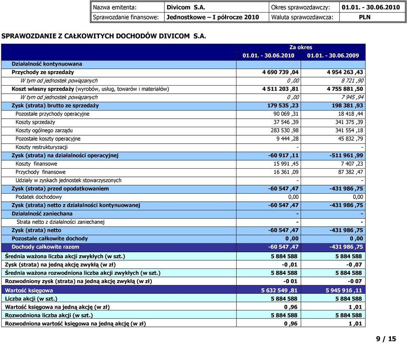Select the value '283 530 ,98'
The width and height of the screenshot is (407, 343).
(285, 130)
